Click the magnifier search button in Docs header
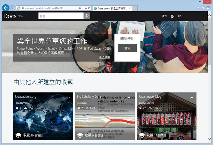The width and height of the screenshot is (213, 145). (x=87, y=15)
